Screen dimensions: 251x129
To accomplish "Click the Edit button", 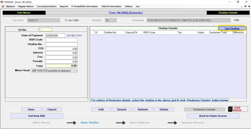I will click(101, 109).
